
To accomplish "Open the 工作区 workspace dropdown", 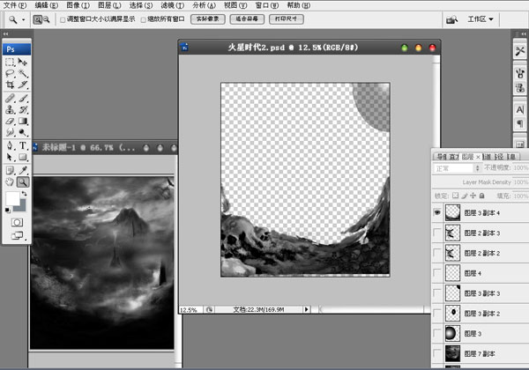I will [x=481, y=19].
